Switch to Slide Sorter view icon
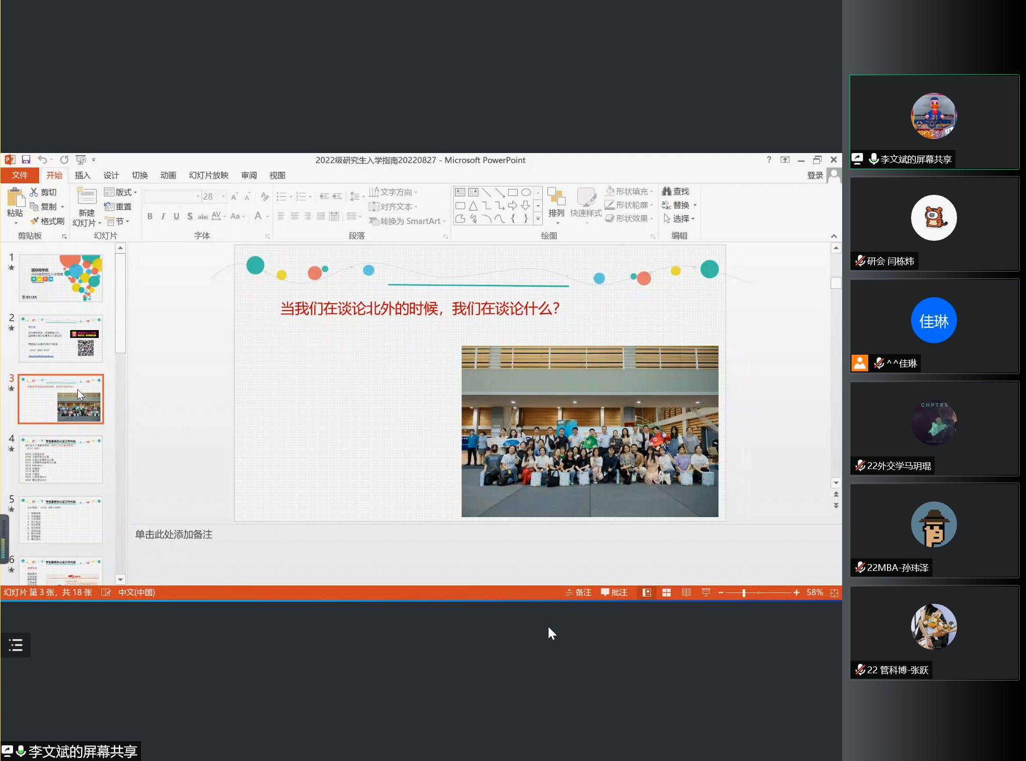 pyautogui.click(x=667, y=592)
